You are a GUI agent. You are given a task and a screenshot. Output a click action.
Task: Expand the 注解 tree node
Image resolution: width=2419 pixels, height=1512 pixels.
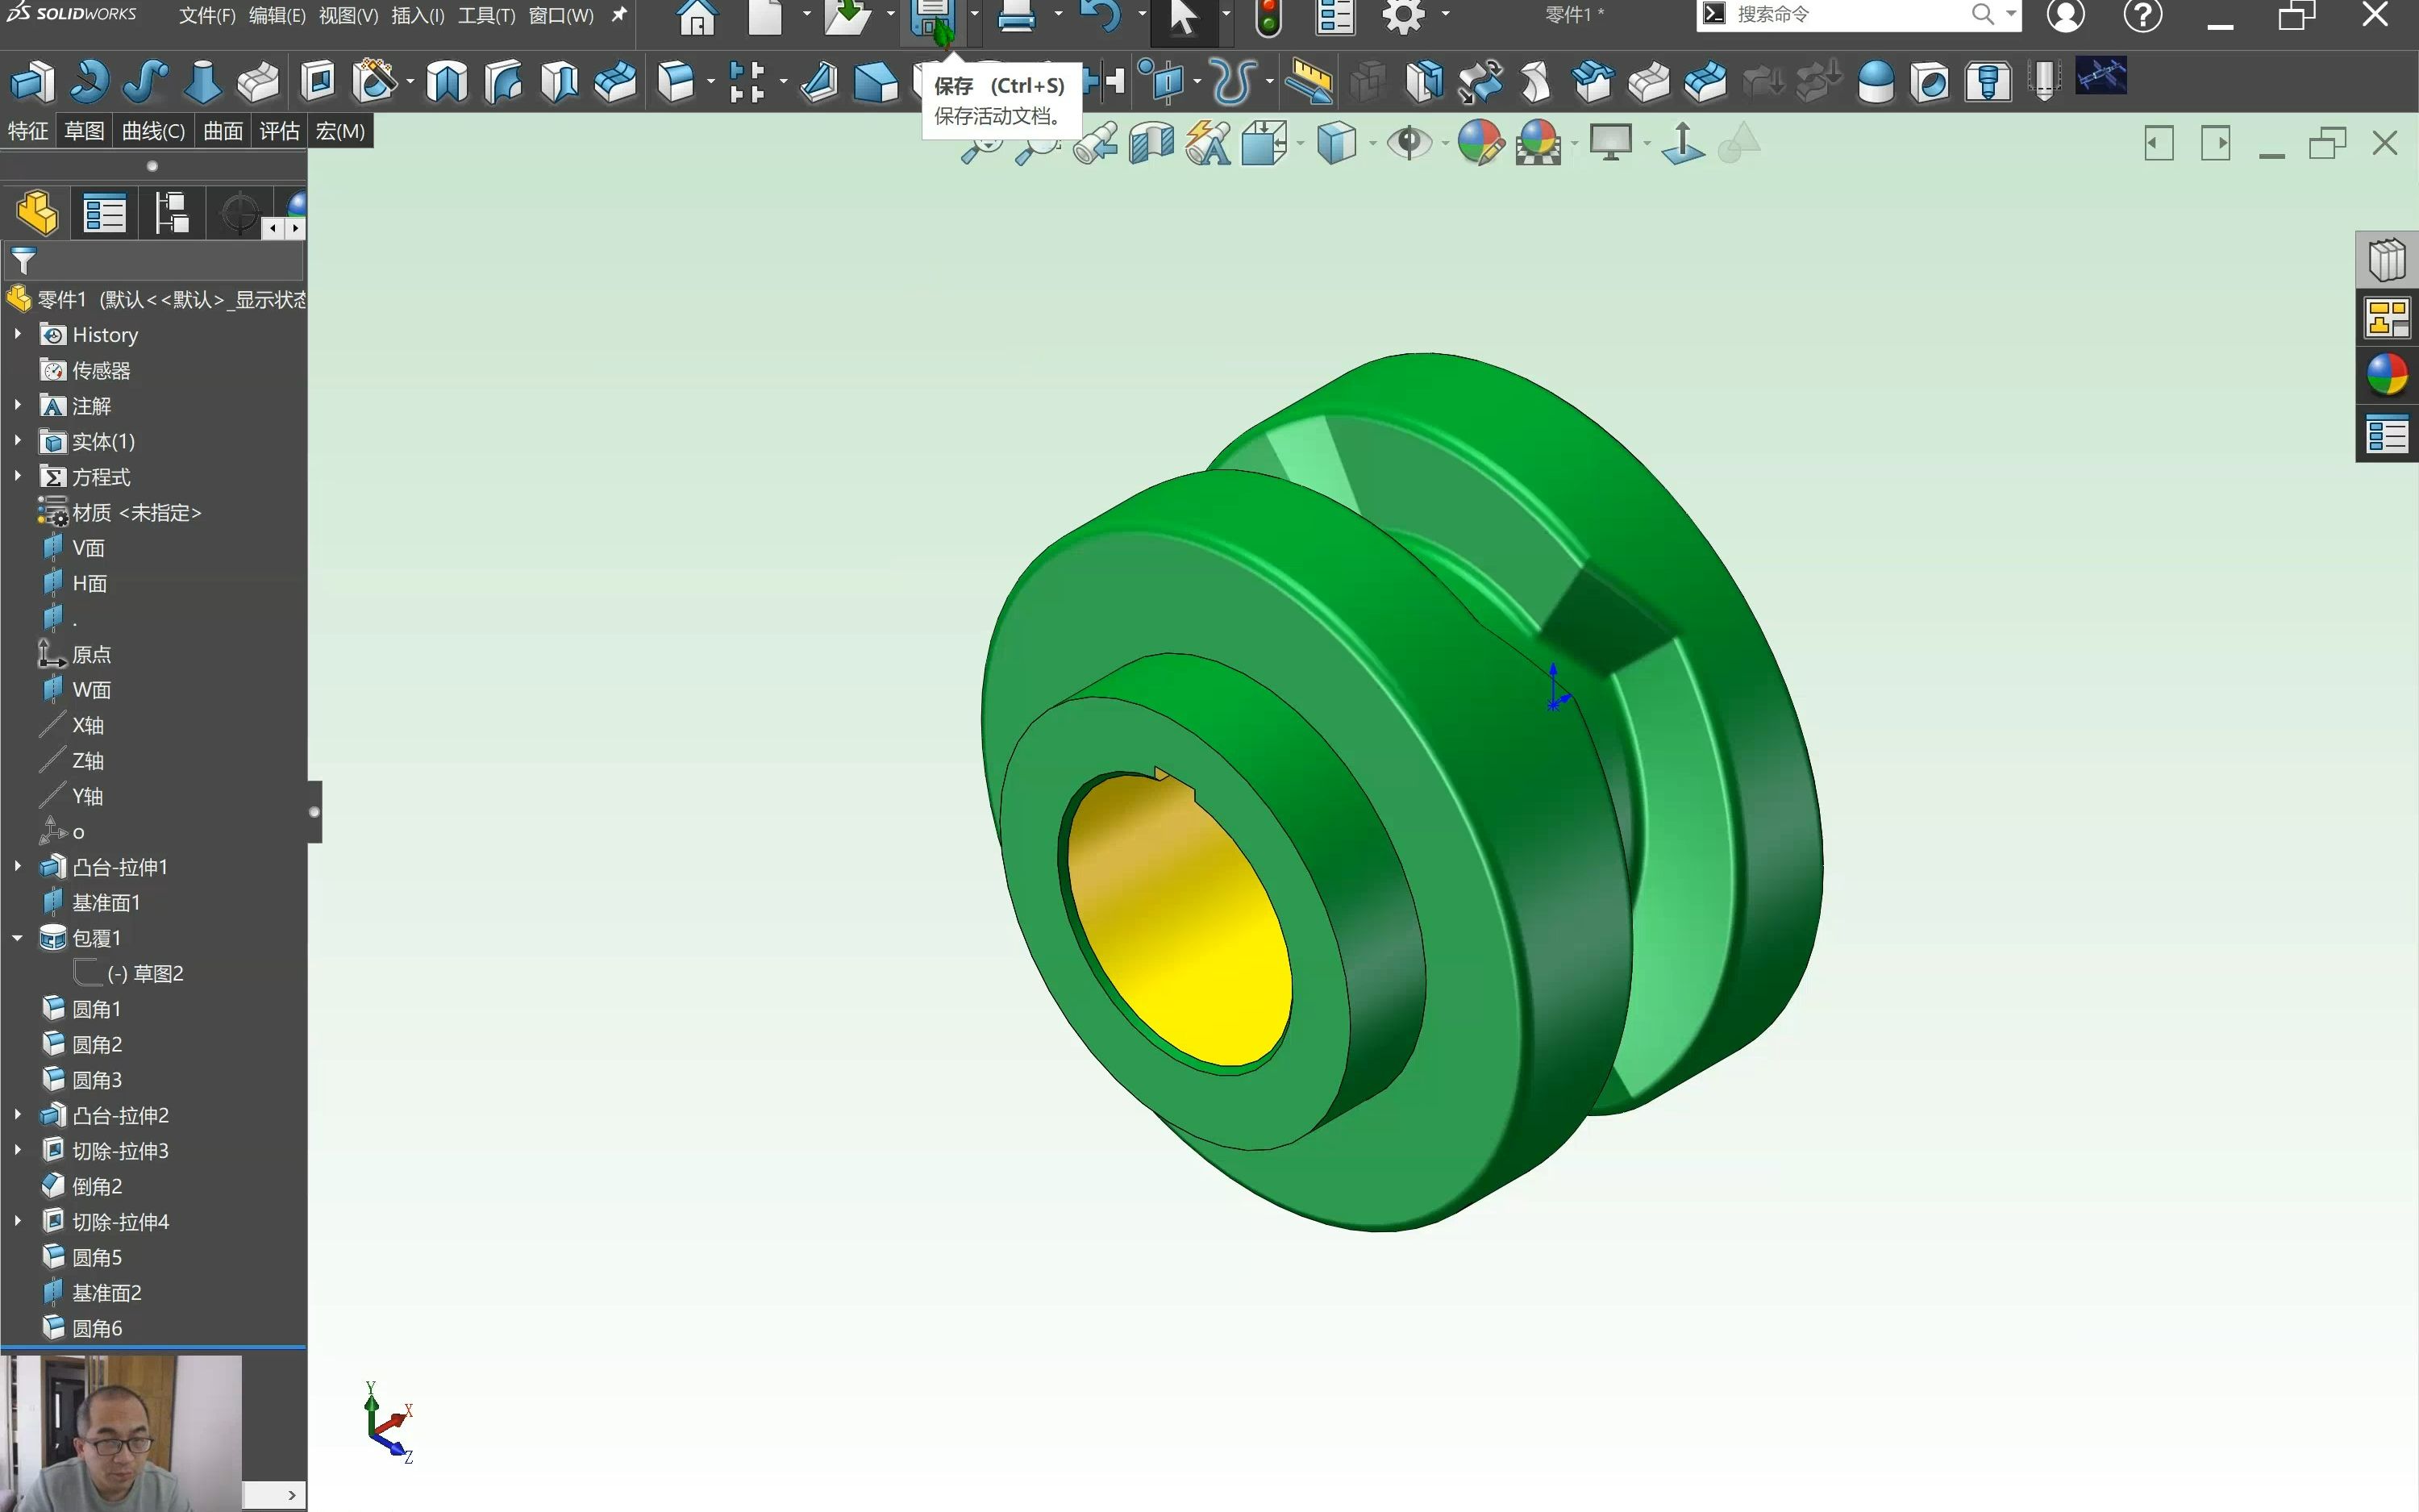(18, 405)
